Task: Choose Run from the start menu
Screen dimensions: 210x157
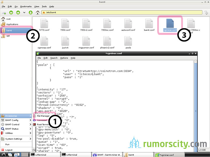Action: (16, 144)
